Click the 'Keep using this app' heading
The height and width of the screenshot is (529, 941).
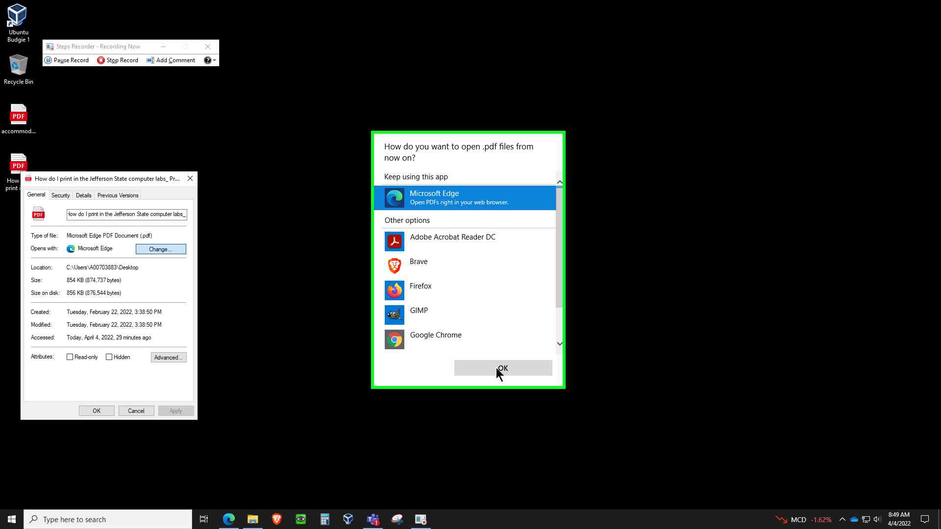416,177
